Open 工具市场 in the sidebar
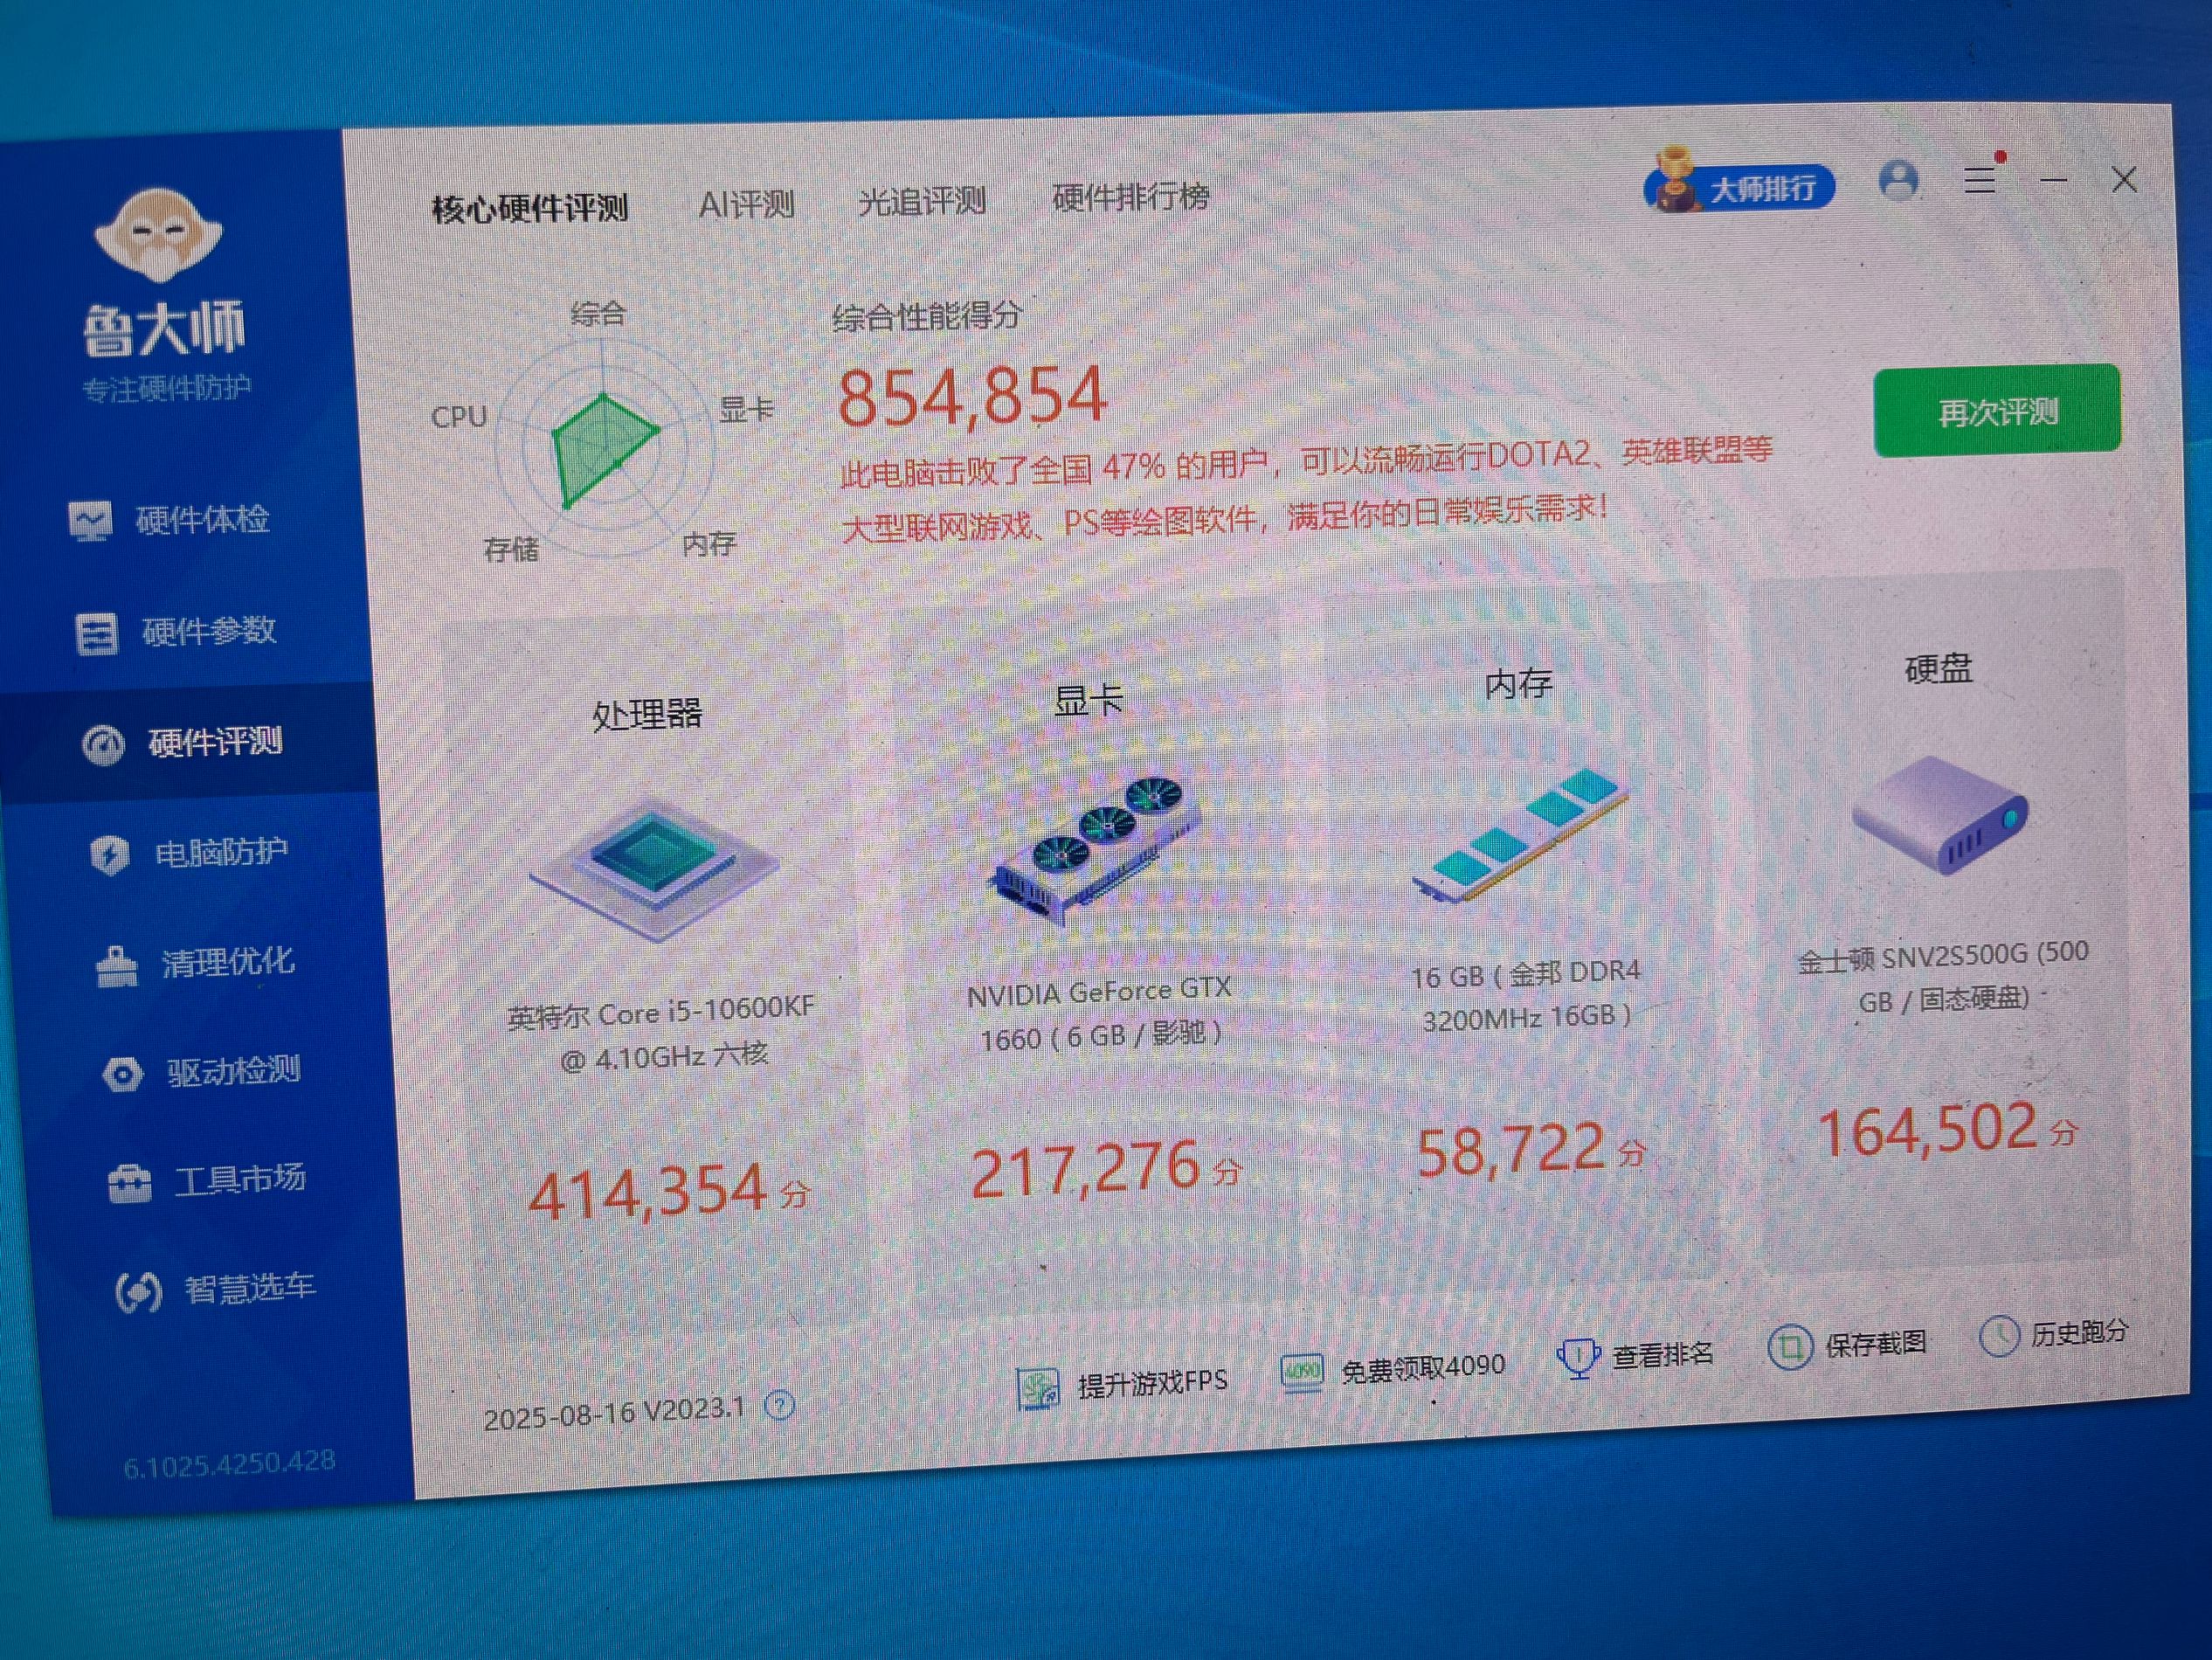The height and width of the screenshot is (1660, 2212). [208, 1181]
